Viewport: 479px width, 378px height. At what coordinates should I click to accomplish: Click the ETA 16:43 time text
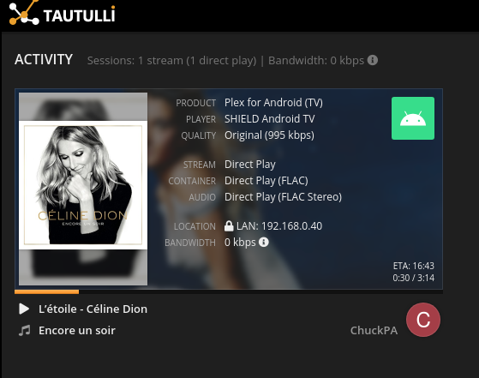(414, 266)
